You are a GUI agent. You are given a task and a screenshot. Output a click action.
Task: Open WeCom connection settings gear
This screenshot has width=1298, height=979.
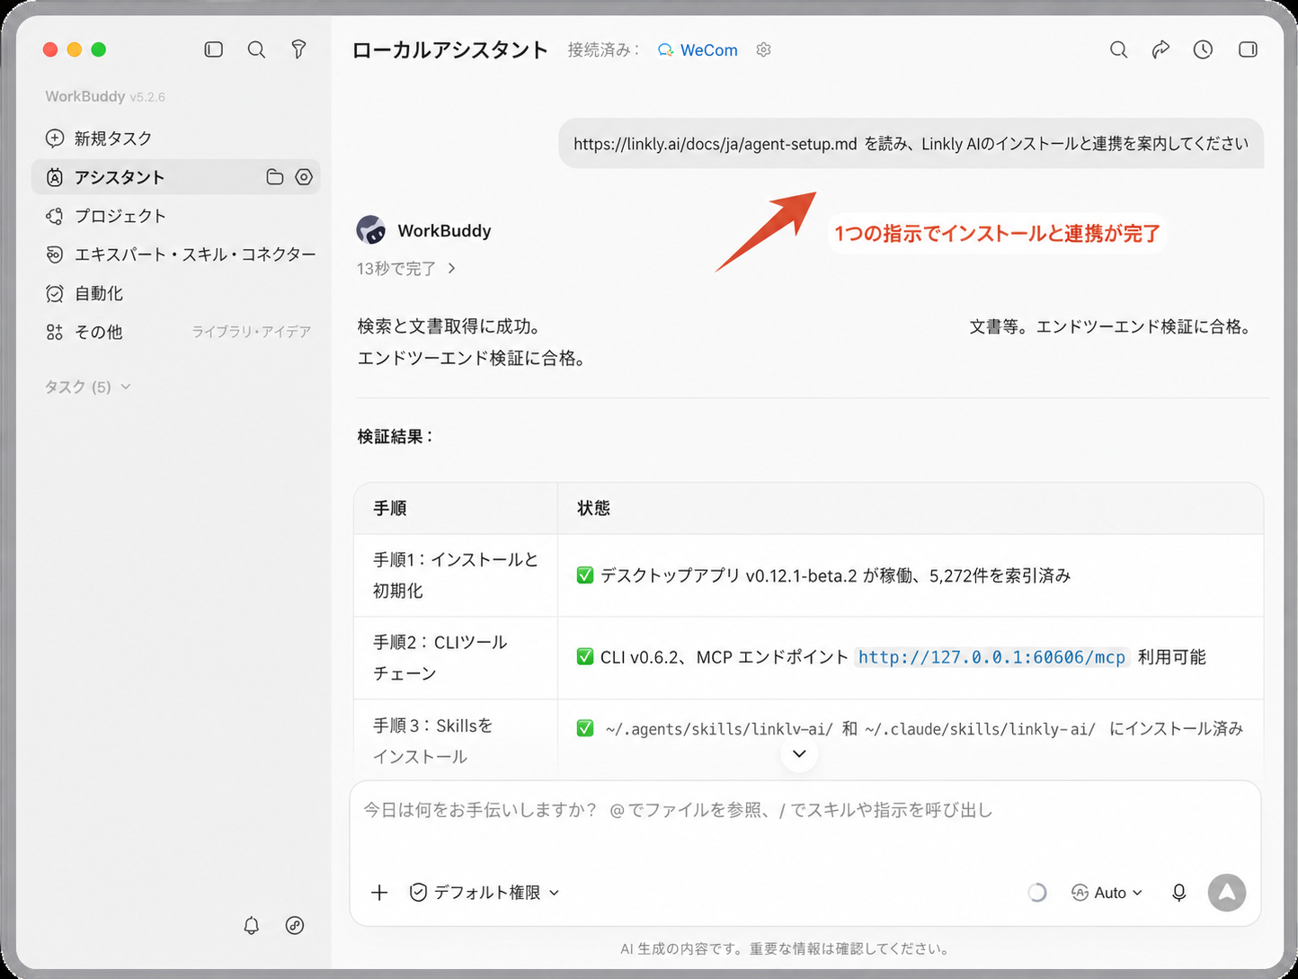763,49
